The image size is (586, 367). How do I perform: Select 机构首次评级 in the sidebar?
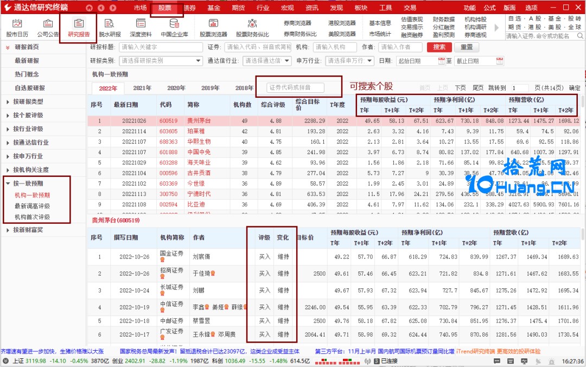pos(32,217)
